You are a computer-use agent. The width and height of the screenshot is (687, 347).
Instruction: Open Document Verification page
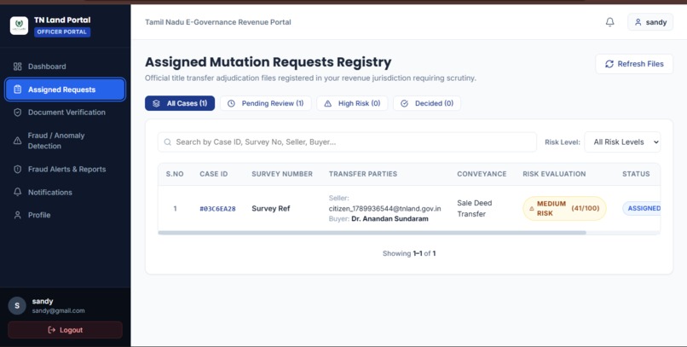(66, 113)
